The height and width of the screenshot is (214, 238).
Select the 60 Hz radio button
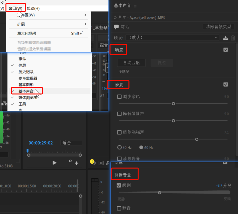click(x=141, y=147)
